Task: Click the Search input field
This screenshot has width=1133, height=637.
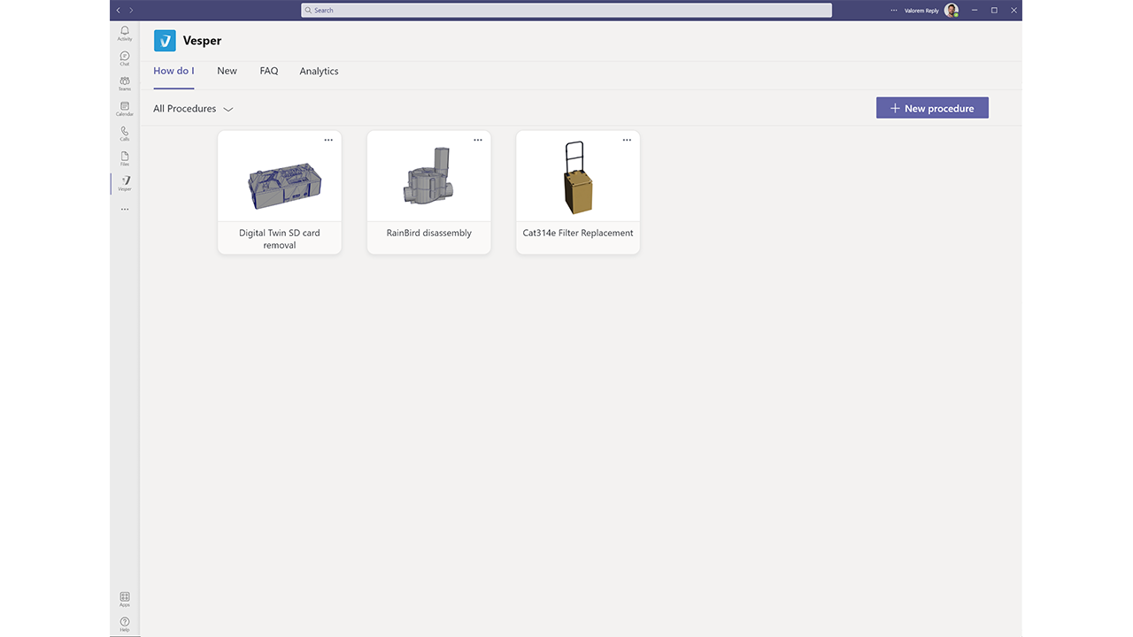Action: tap(566, 11)
